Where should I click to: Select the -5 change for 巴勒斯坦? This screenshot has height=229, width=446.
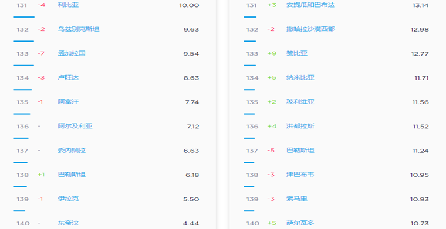(271, 151)
